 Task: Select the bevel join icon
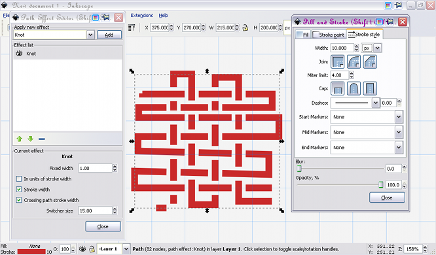(370, 61)
